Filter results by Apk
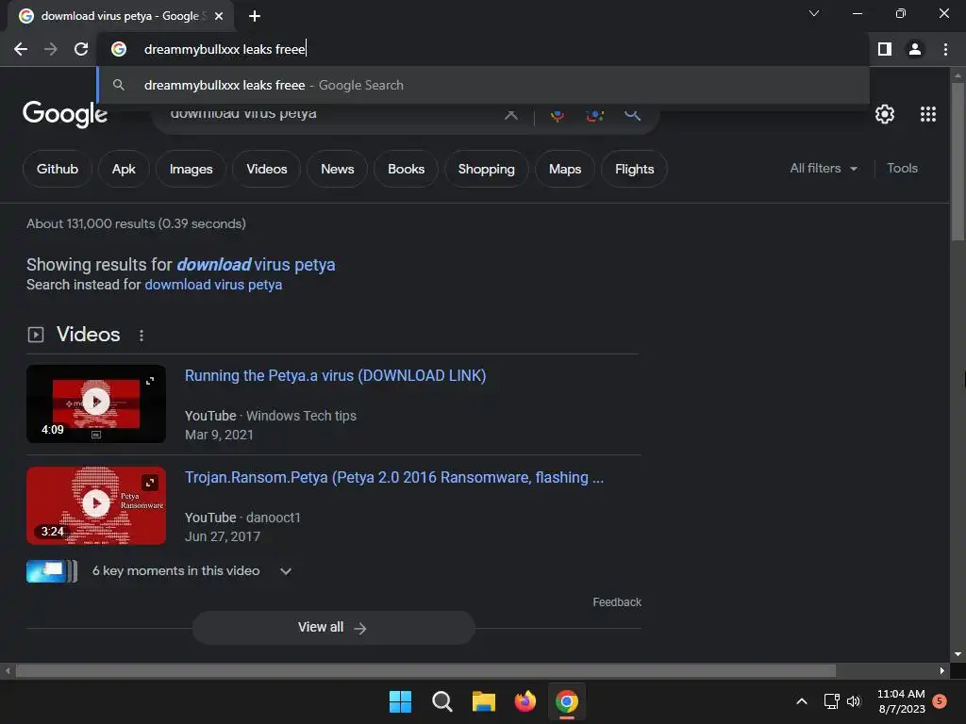 tap(124, 169)
